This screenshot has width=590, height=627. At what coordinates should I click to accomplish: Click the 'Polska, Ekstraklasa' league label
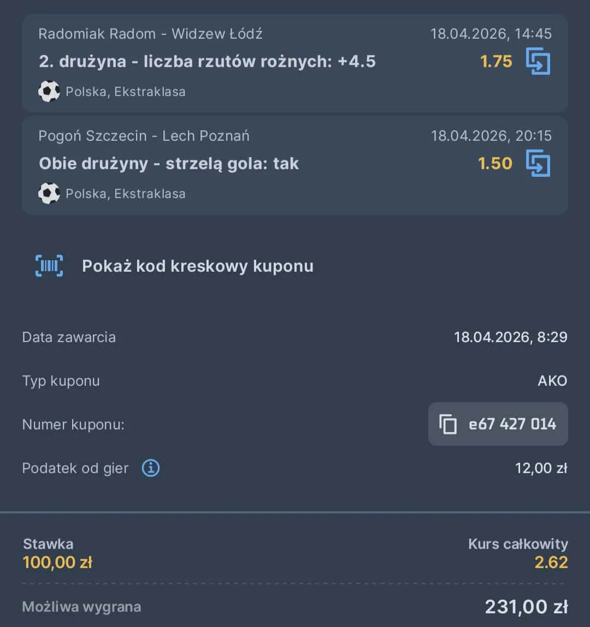126,91
